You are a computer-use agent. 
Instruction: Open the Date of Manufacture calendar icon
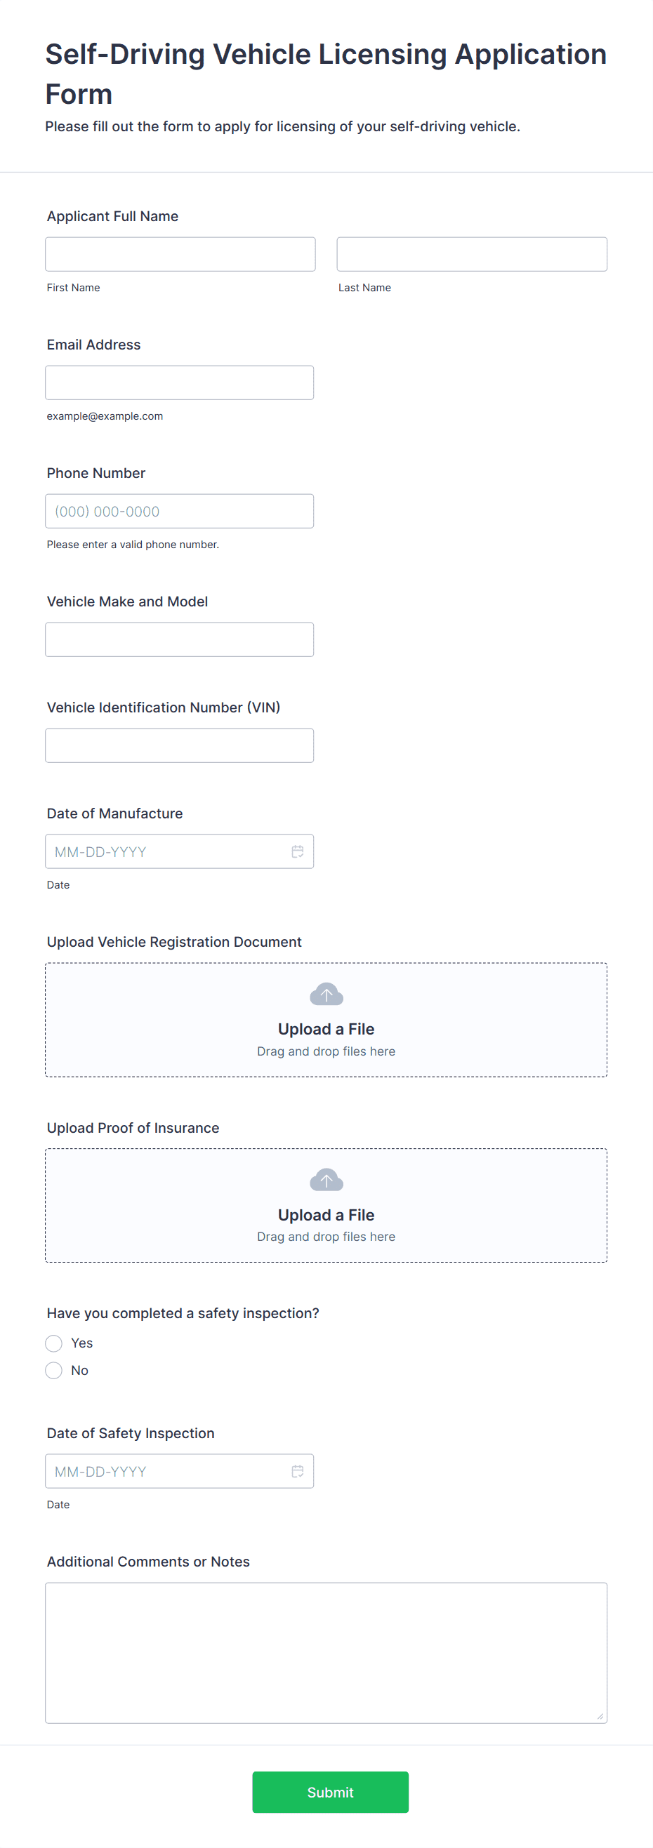(x=297, y=851)
